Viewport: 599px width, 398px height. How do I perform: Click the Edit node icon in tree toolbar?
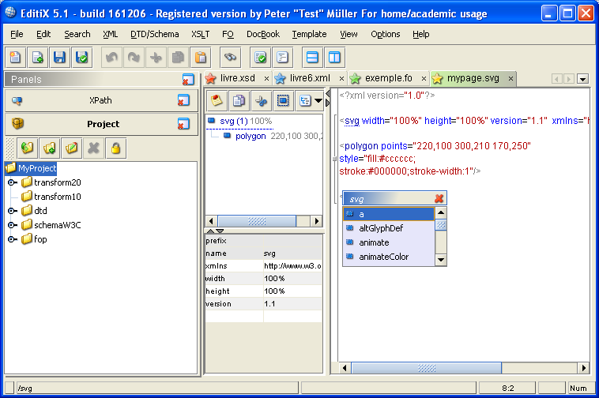(x=217, y=101)
